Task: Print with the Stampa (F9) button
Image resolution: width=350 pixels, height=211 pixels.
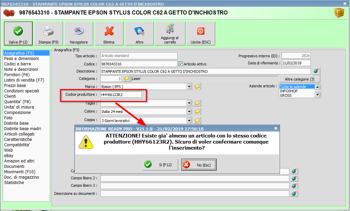Action: pos(49,33)
